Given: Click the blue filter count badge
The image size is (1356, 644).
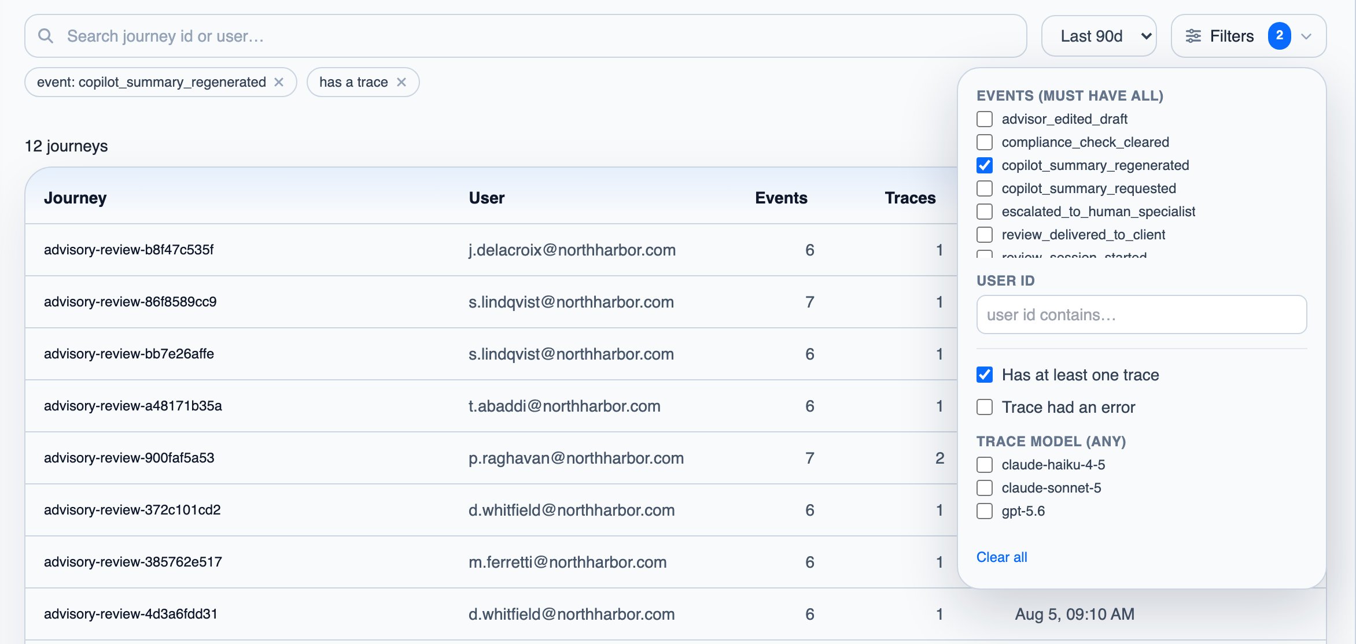Looking at the screenshot, I should [x=1280, y=36].
